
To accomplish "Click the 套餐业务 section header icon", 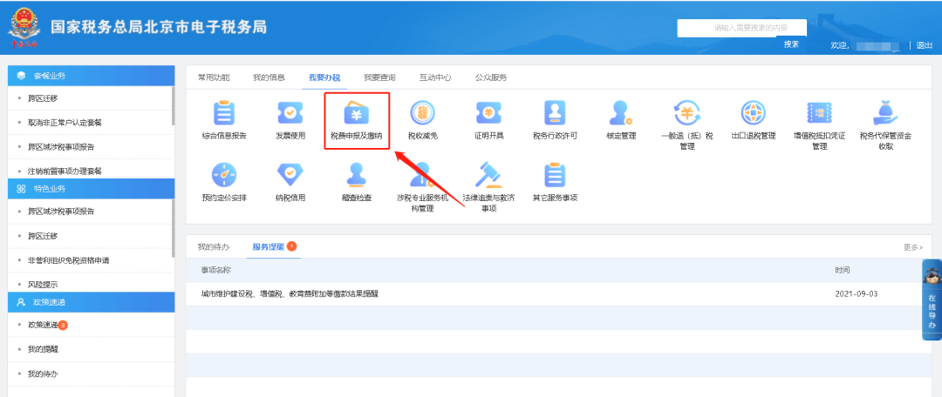I will (22, 76).
